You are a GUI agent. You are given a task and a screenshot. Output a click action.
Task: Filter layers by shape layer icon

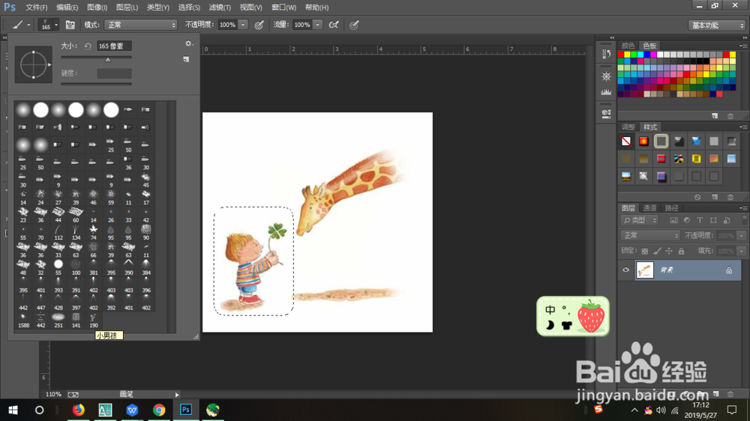click(x=713, y=220)
